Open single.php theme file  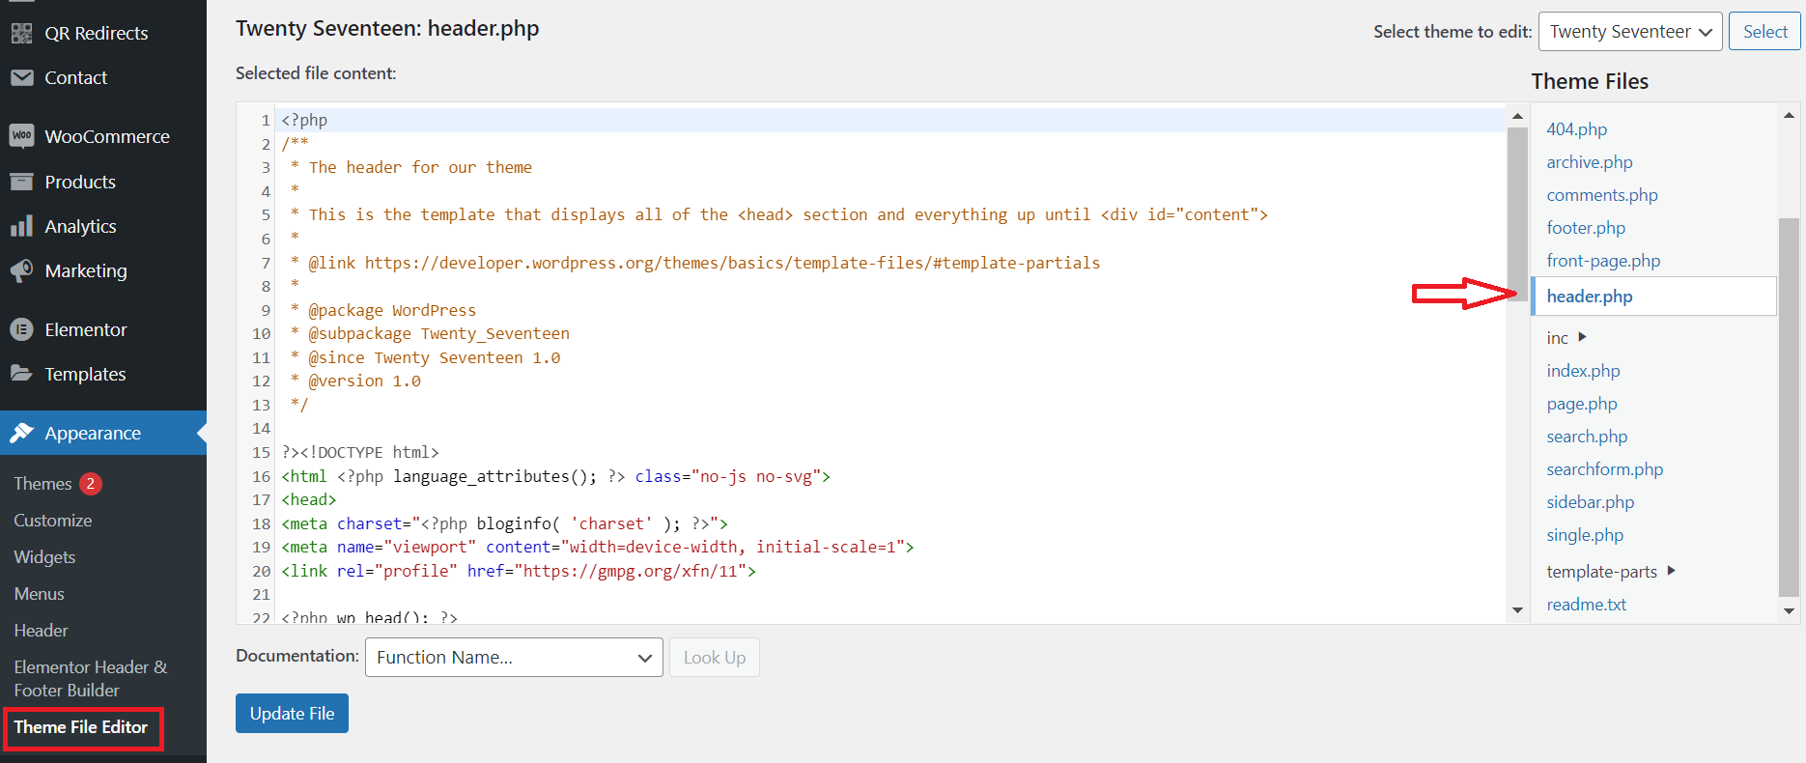(x=1585, y=534)
